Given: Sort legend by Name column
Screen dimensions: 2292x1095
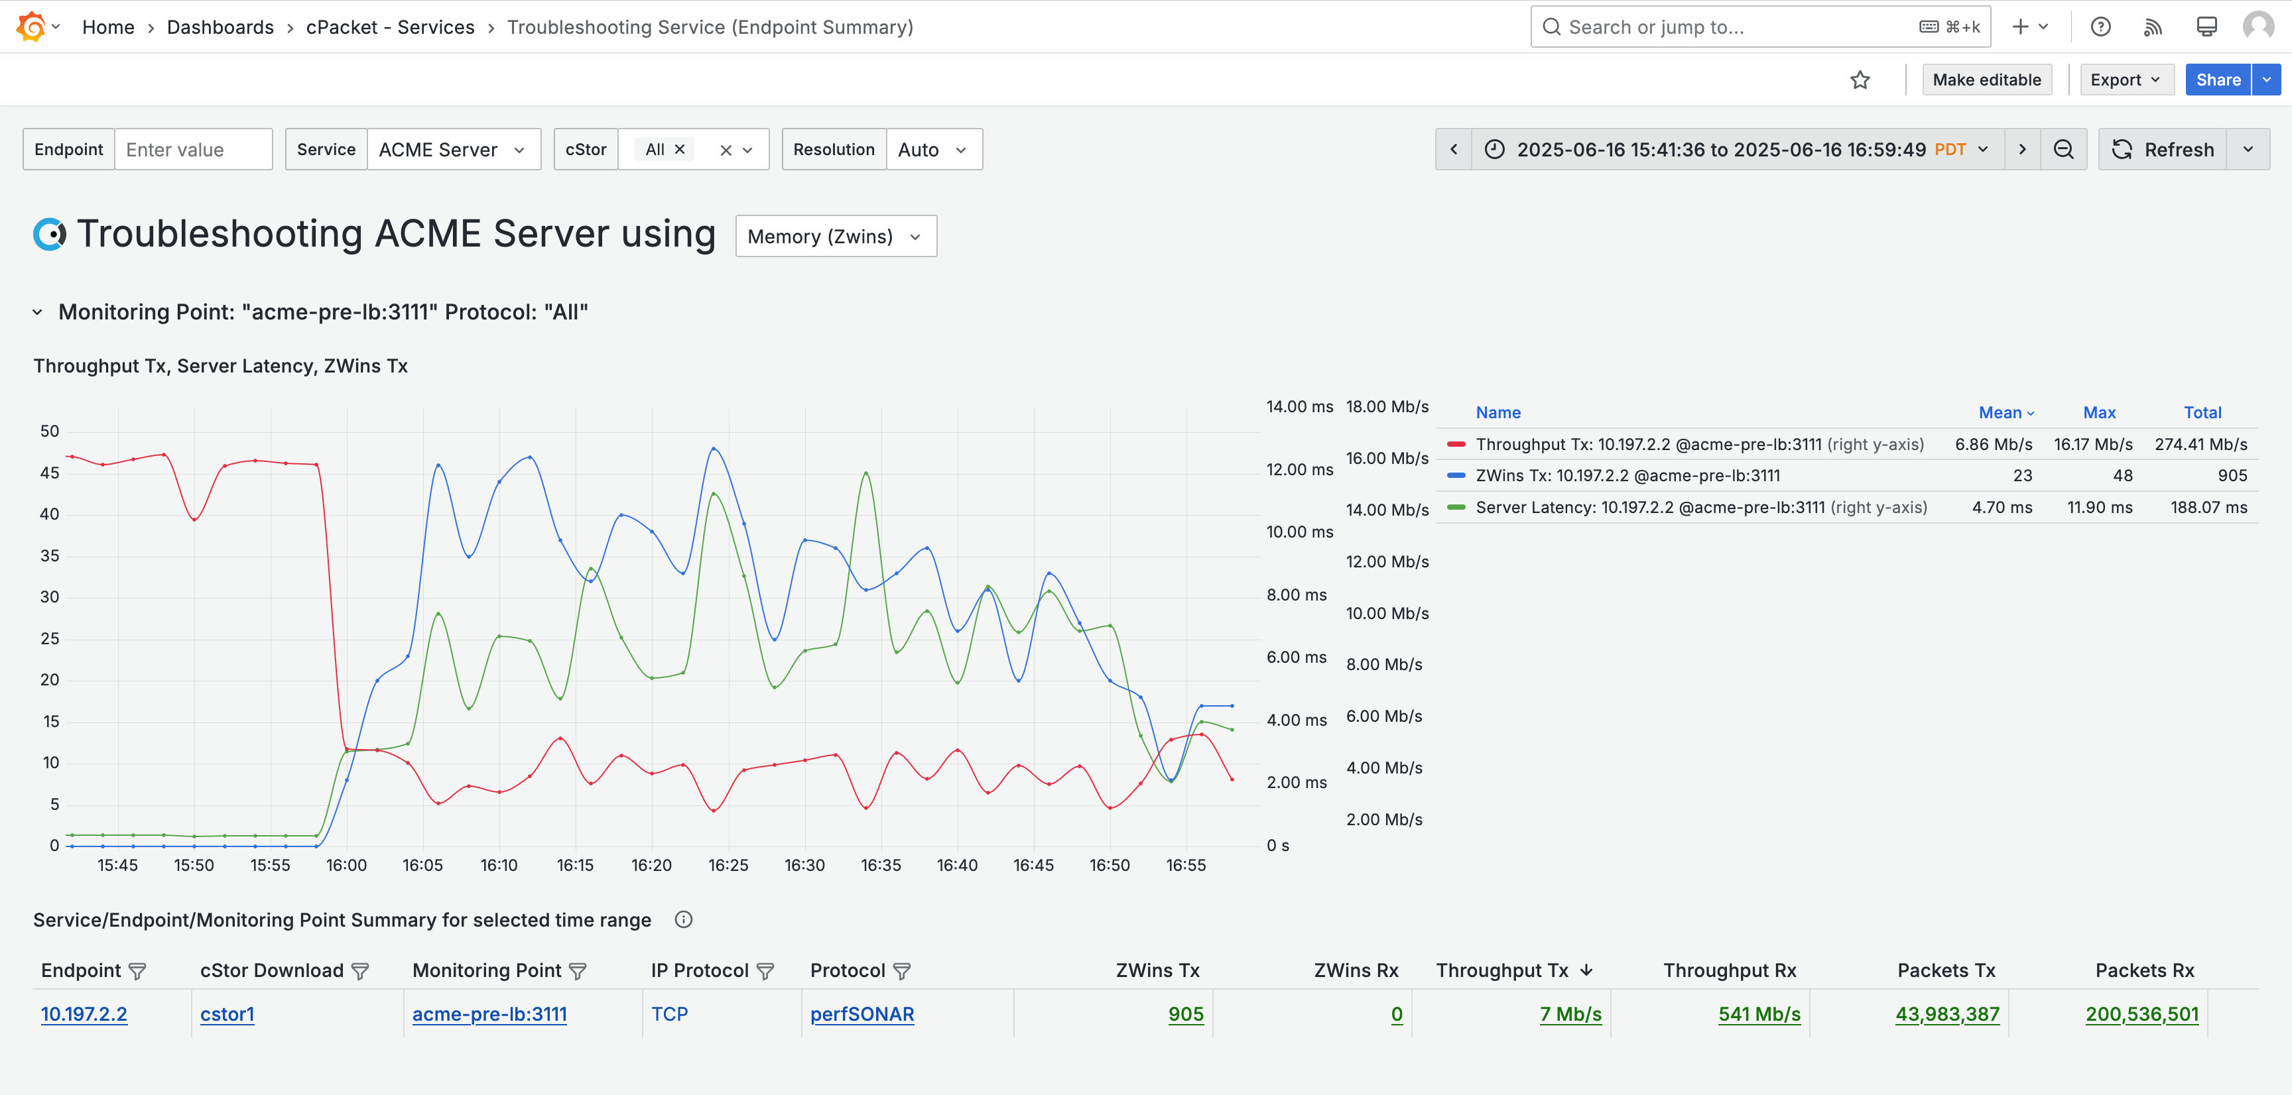Looking at the screenshot, I should click(x=1497, y=413).
